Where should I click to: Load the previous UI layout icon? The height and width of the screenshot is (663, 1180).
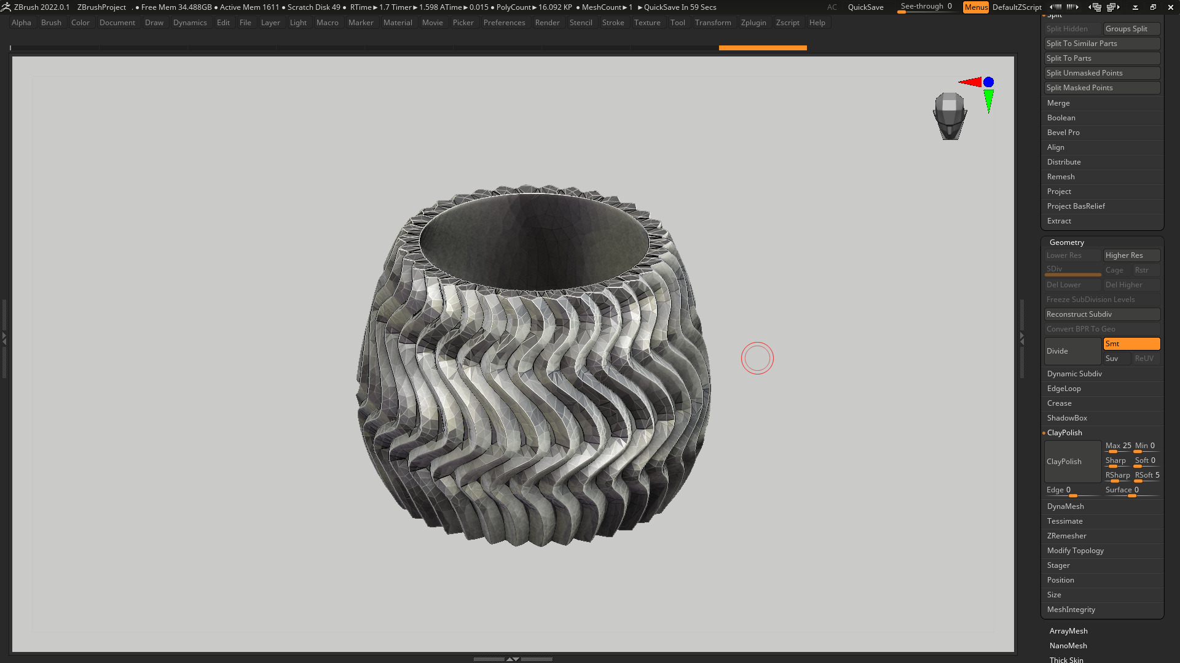coord(1095,7)
